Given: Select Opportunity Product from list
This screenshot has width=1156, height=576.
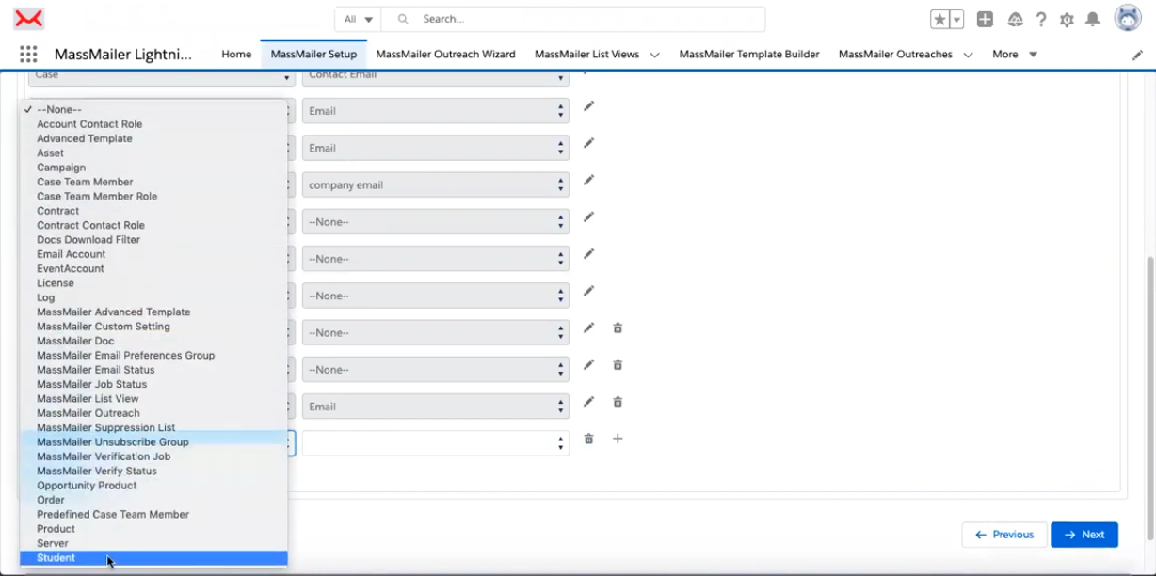Looking at the screenshot, I should [x=153, y=486].
